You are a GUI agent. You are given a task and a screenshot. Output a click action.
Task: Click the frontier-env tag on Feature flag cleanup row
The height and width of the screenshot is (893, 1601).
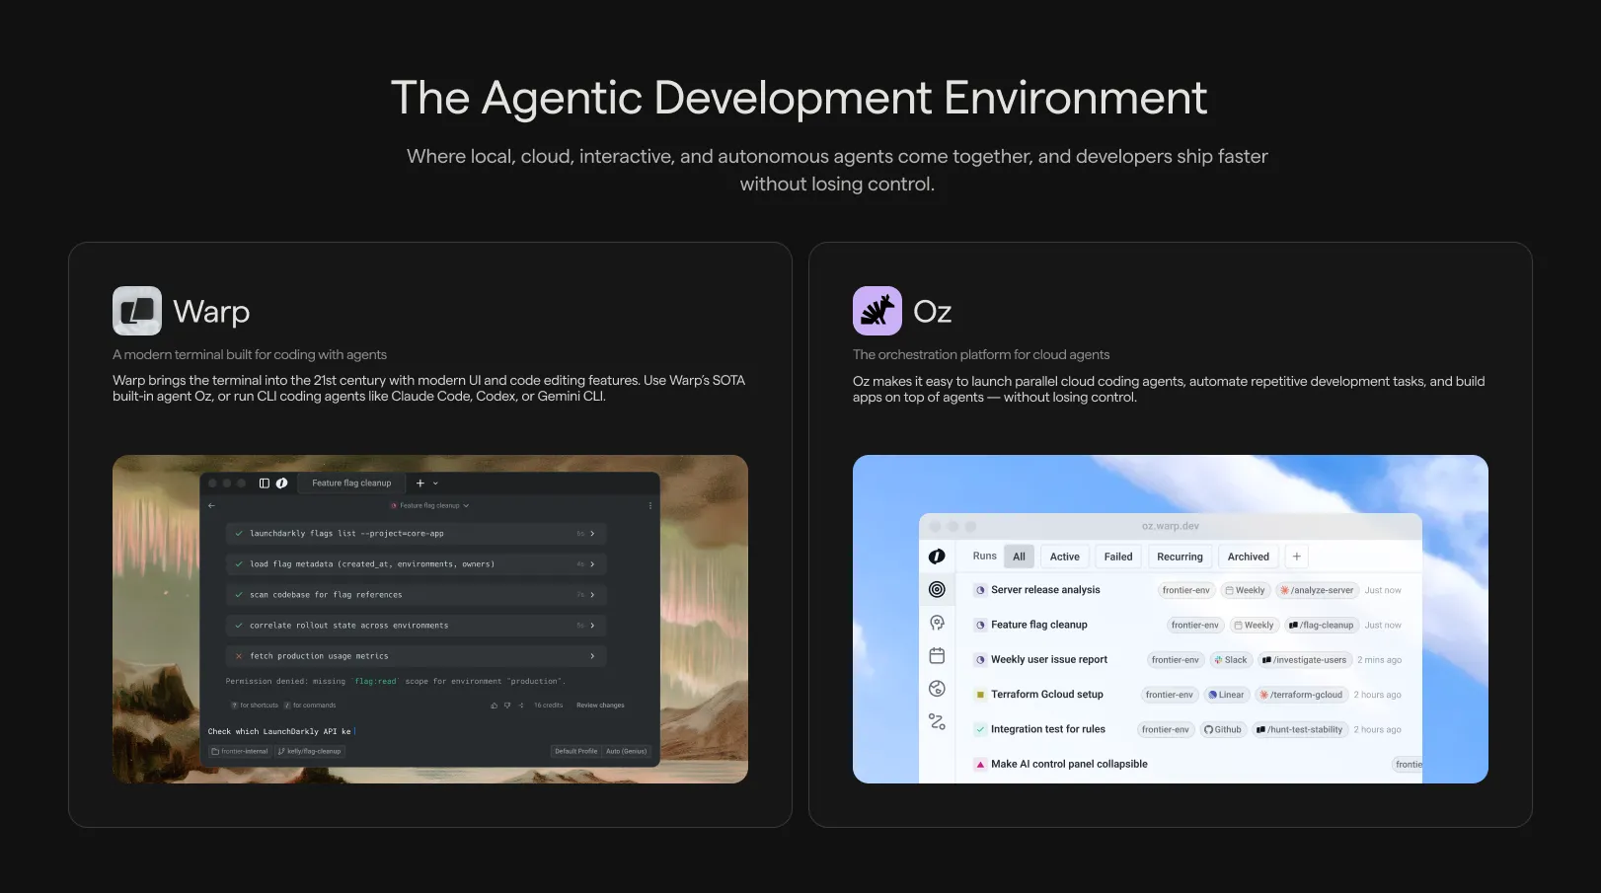pyautogui.click(x=1194, y=625)
